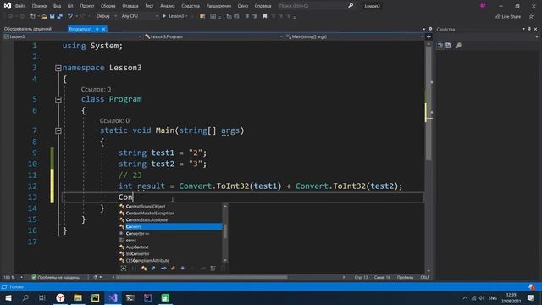Viewport: 542px width, 305px height.
Task: Click the CRLF line ending indicator
Action: [x=424, y=277]
